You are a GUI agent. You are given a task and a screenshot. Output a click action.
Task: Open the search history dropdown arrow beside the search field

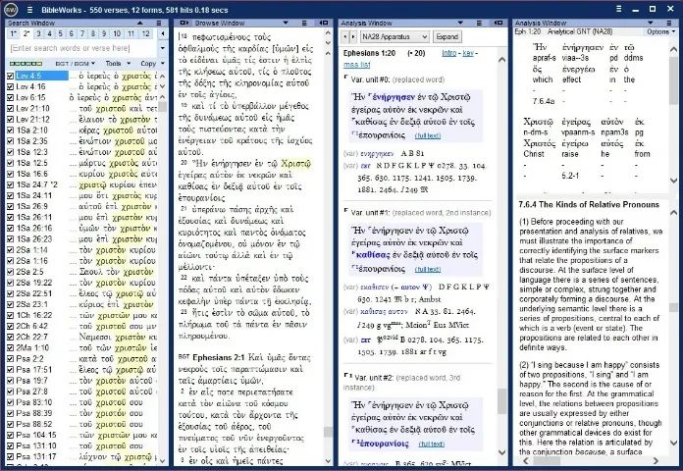[163, 48]
